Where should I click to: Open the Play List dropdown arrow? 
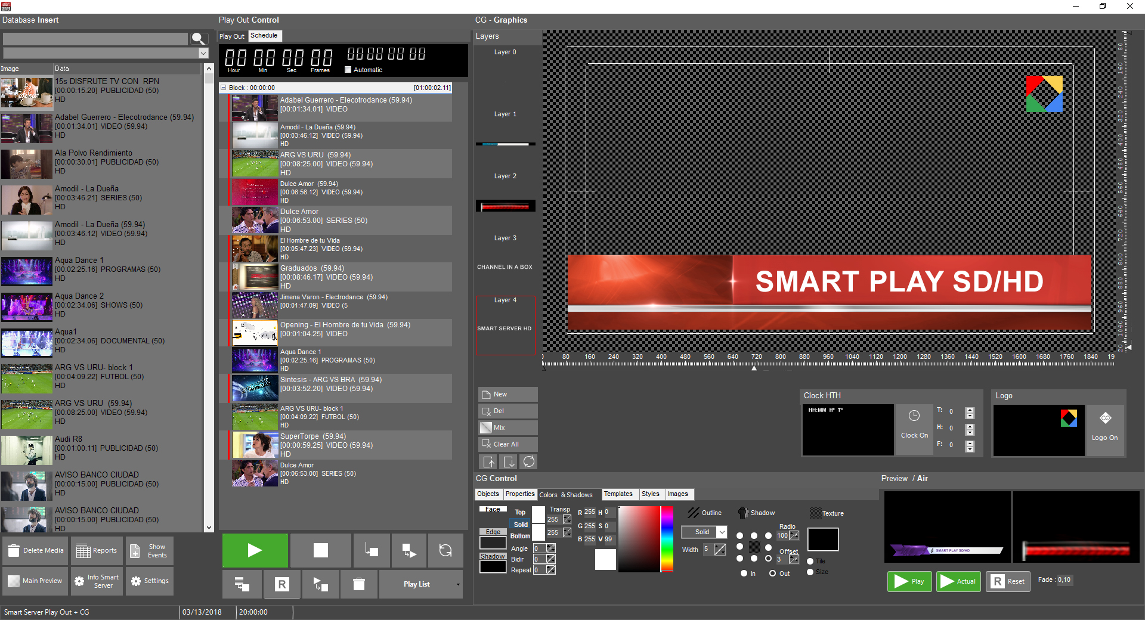click(x=458, y=584)
